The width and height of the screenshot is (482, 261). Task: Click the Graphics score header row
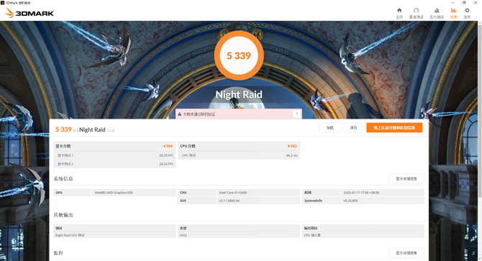pyautogui.click(x=114, y=146)
